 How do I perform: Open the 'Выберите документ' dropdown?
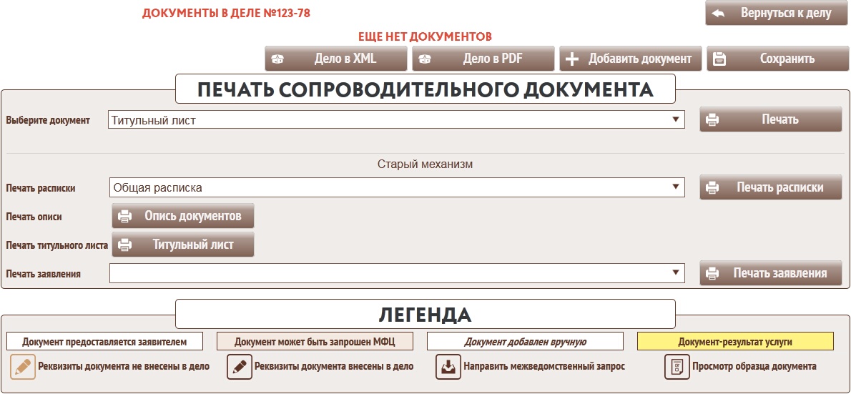[x=397, y=120]
